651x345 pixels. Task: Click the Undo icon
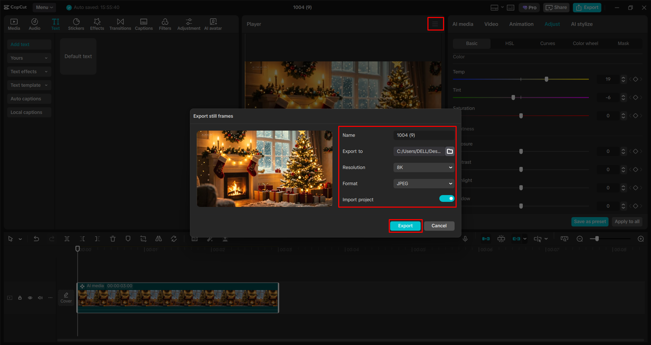click(x=36, y=238)
